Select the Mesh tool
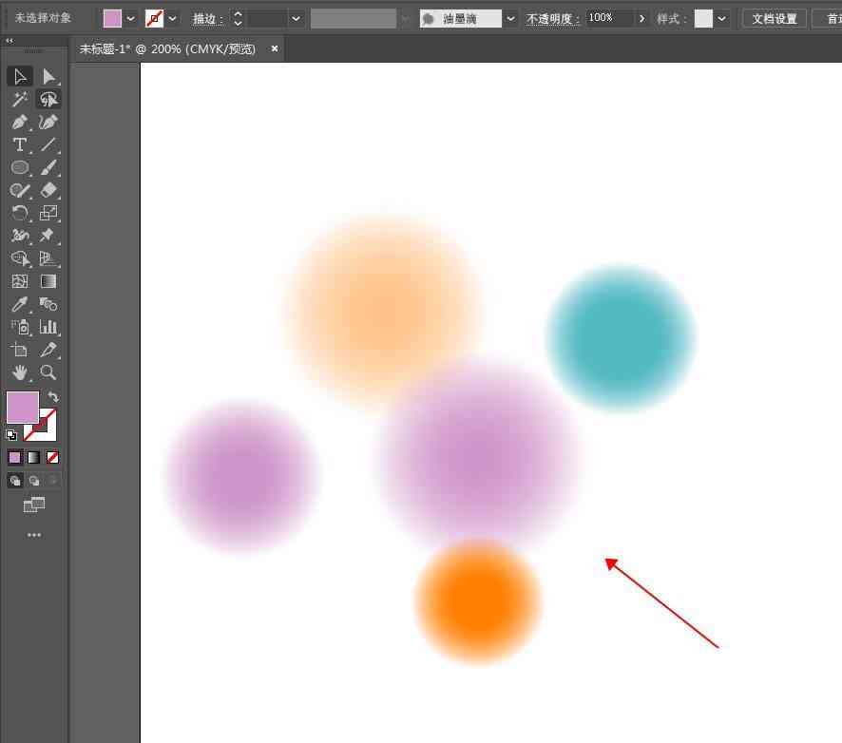Viewport: 842px width, 743px height. (20, 281)
